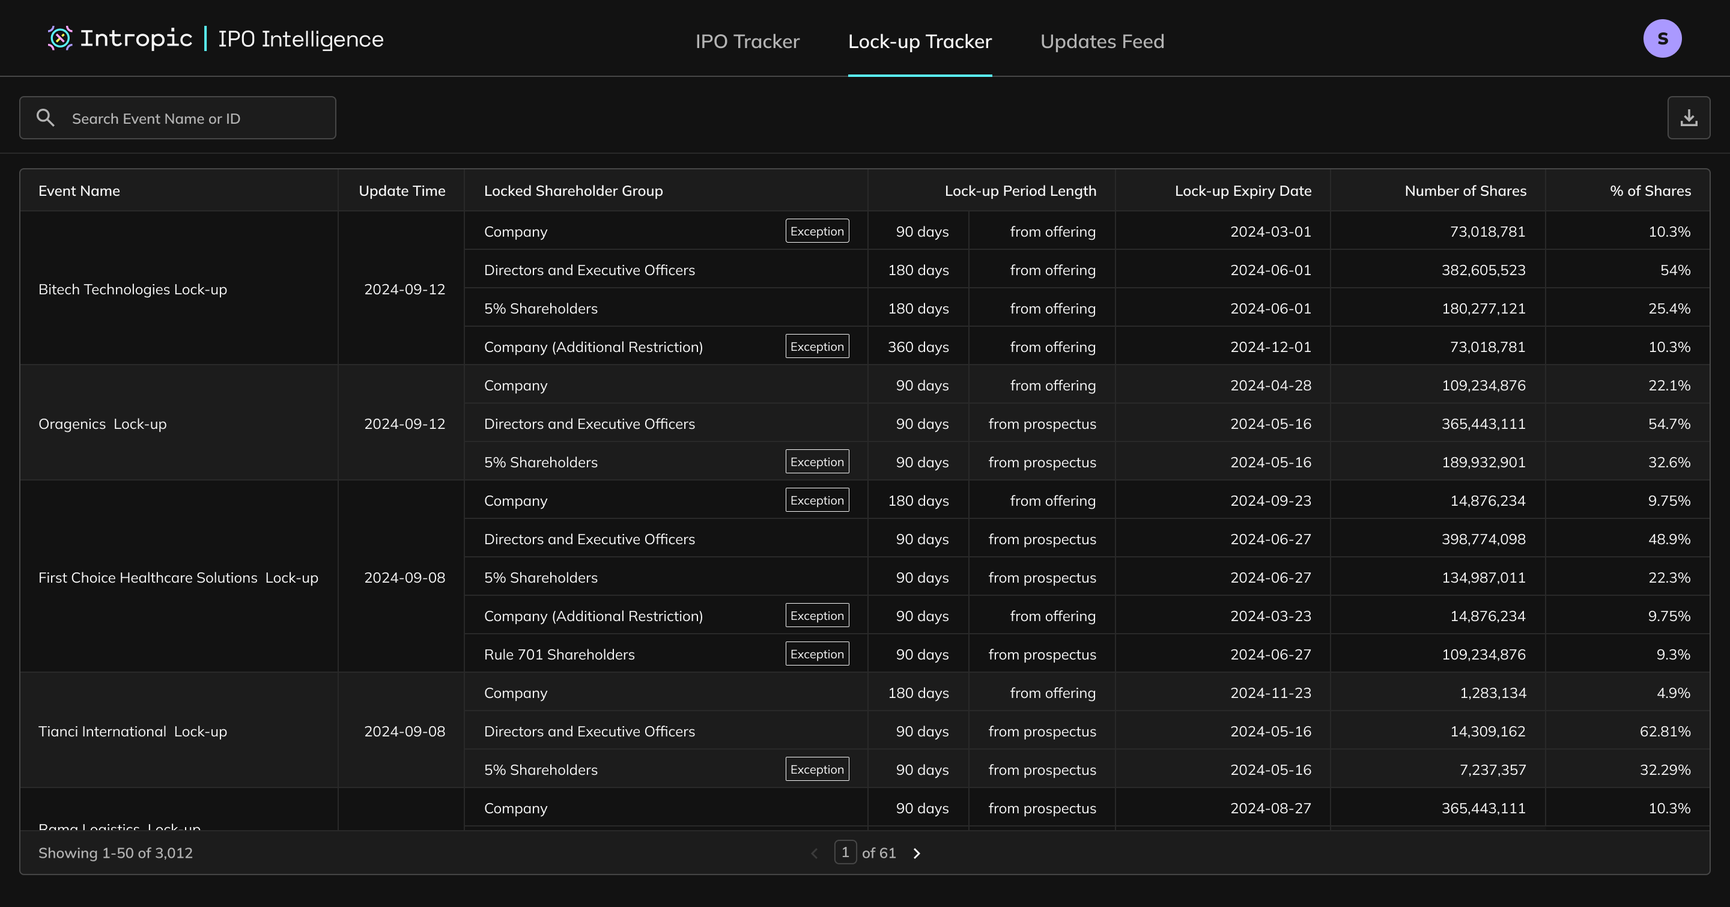Click the page number input box
This screenshot has height=907, width=1730.
(845, 852)
